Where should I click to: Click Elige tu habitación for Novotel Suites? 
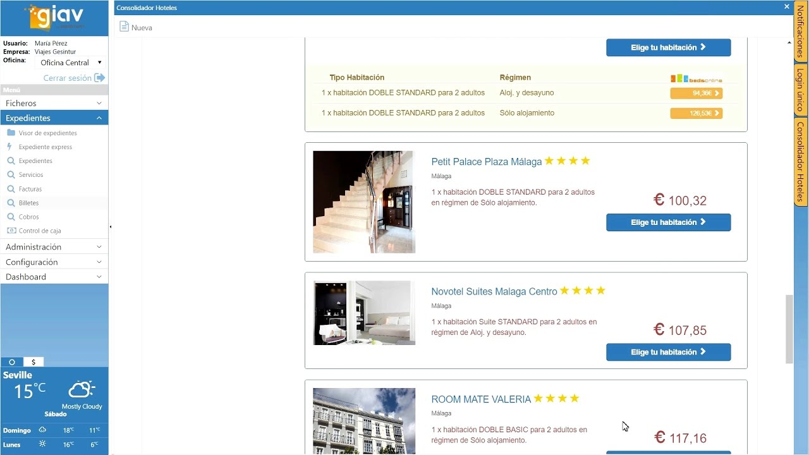click(669, 352)
